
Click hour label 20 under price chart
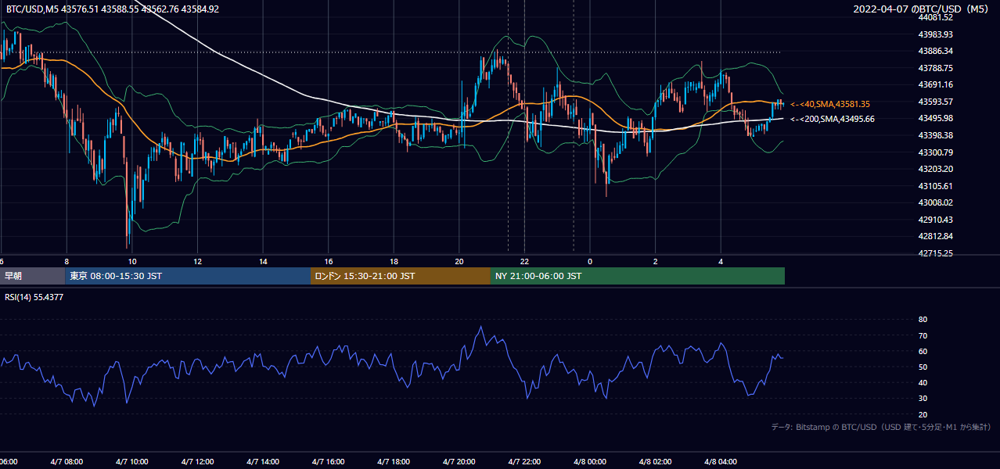(459, 262)
